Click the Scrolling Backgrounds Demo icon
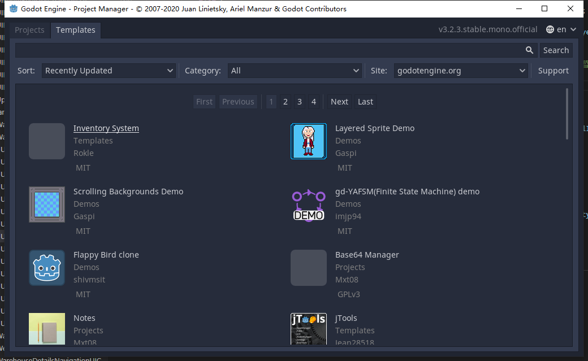 pos(47,205)
